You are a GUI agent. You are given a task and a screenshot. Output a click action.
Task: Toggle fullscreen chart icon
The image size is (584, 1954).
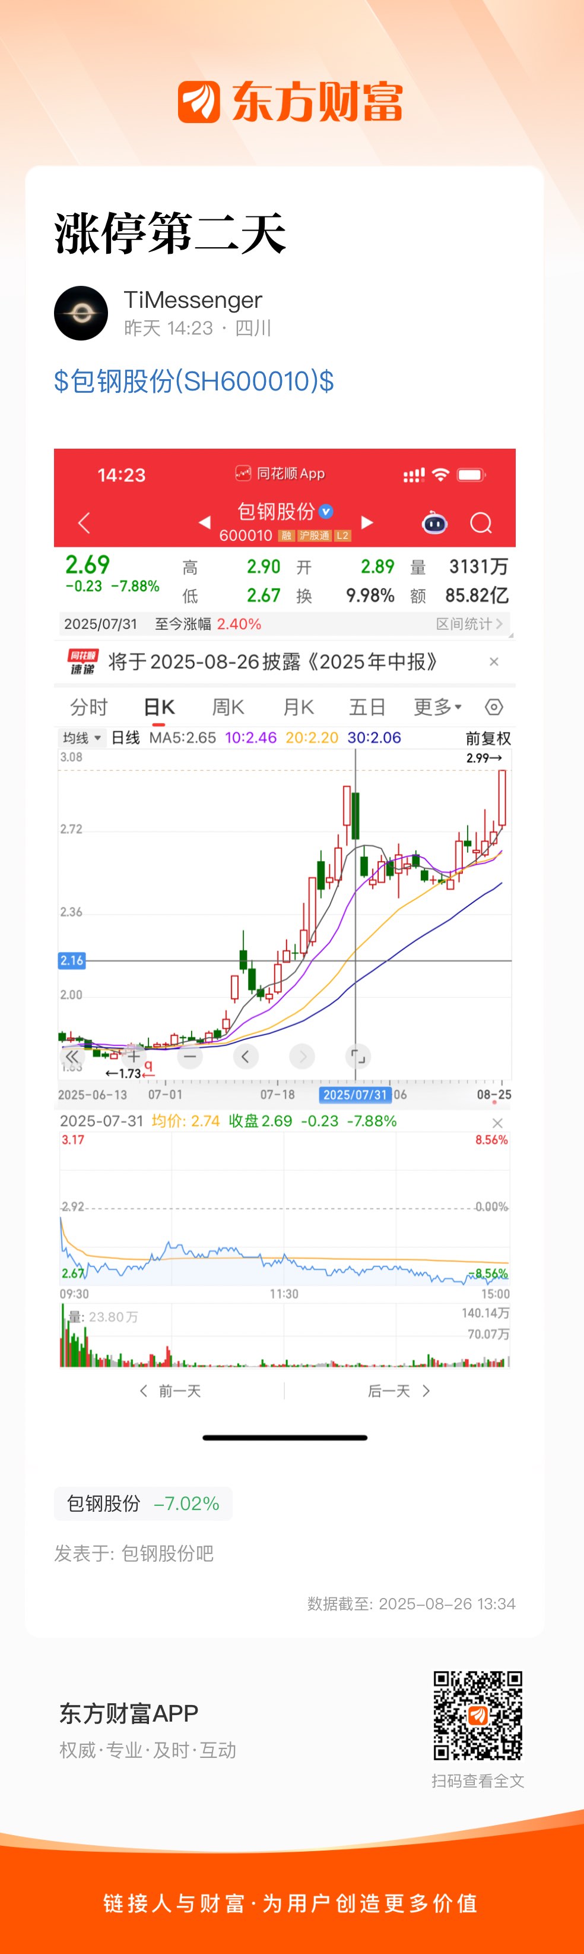[x=357, y=1056]
